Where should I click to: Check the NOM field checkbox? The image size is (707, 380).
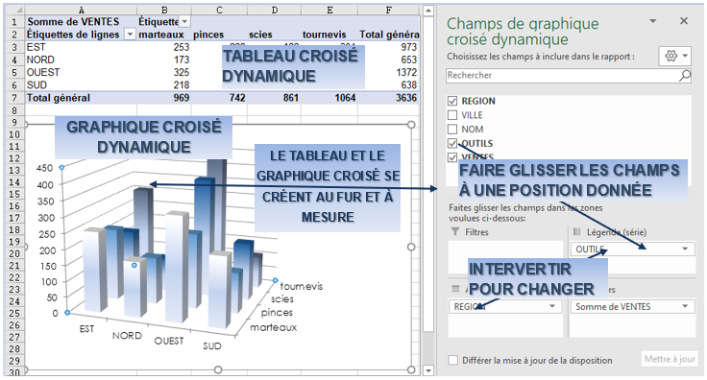[x=452, y=130]
